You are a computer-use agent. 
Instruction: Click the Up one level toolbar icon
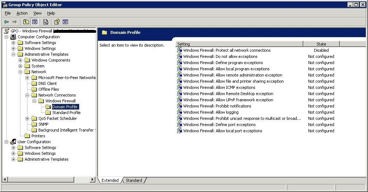tap(26, 22)
